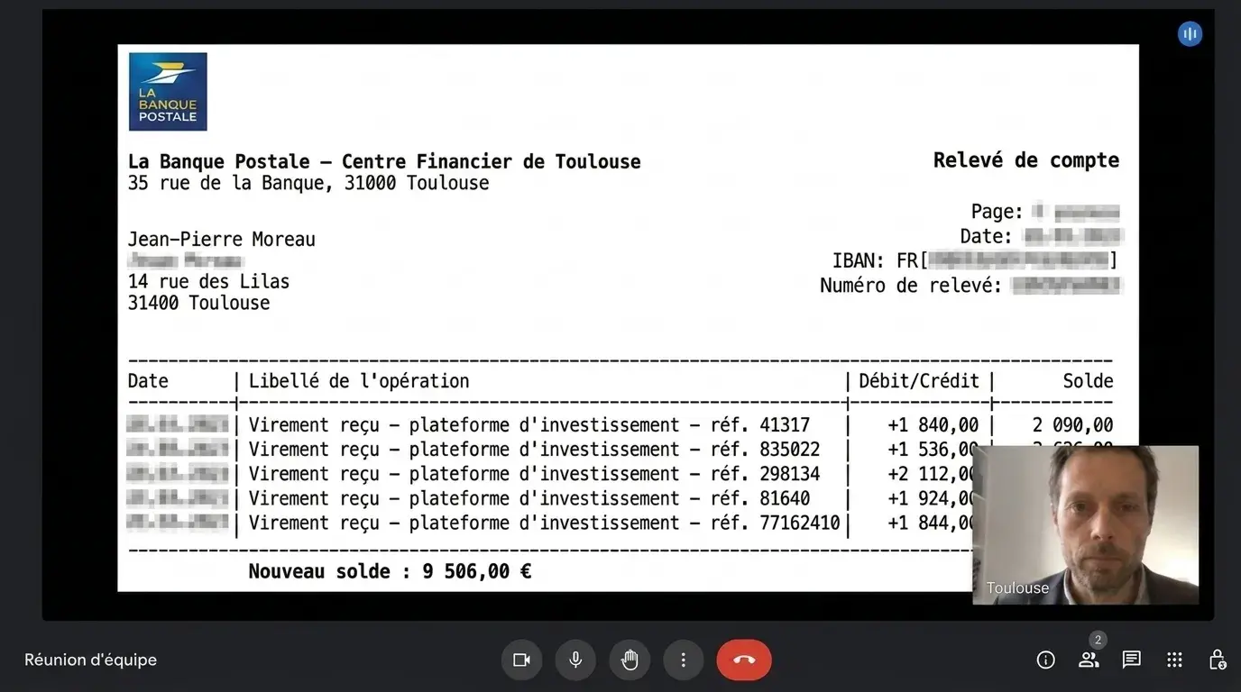Click the balance value 2 090,00
This screenshot has width=1241, height=692.
(x=1073, y=425)
